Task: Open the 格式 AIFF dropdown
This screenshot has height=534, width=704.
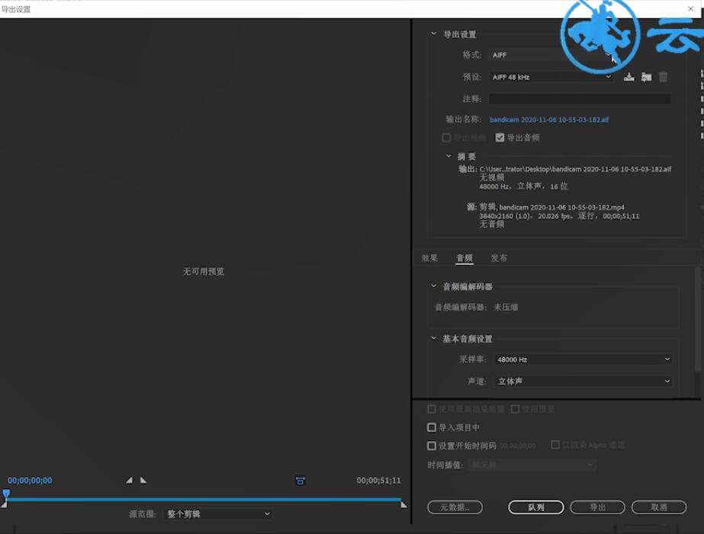Action: (551, 55)
